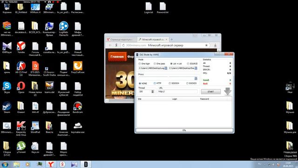Open the FoxyCraft.exe desktop icon
This screenshot has width=298, height=168.
click(78, 67)
